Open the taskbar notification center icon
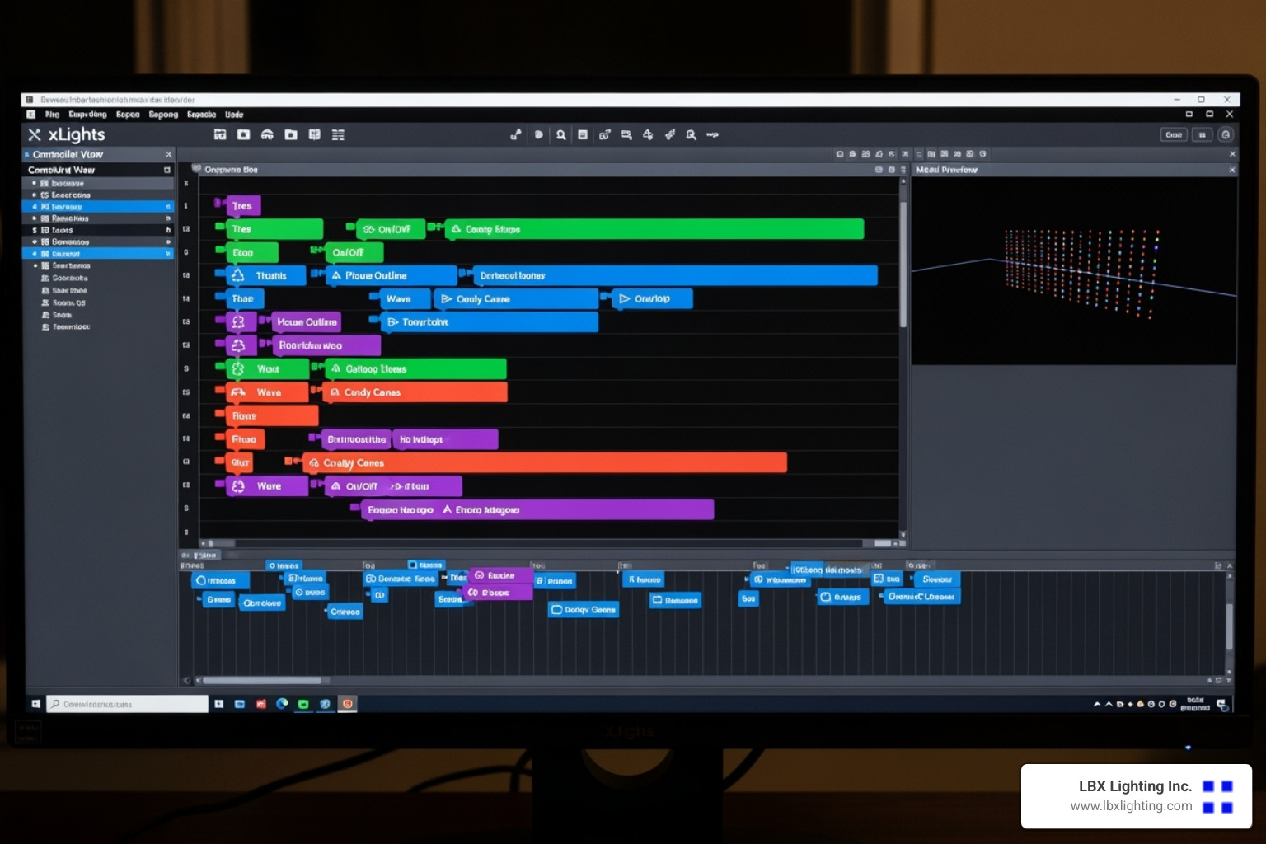 pos(1221,704)
